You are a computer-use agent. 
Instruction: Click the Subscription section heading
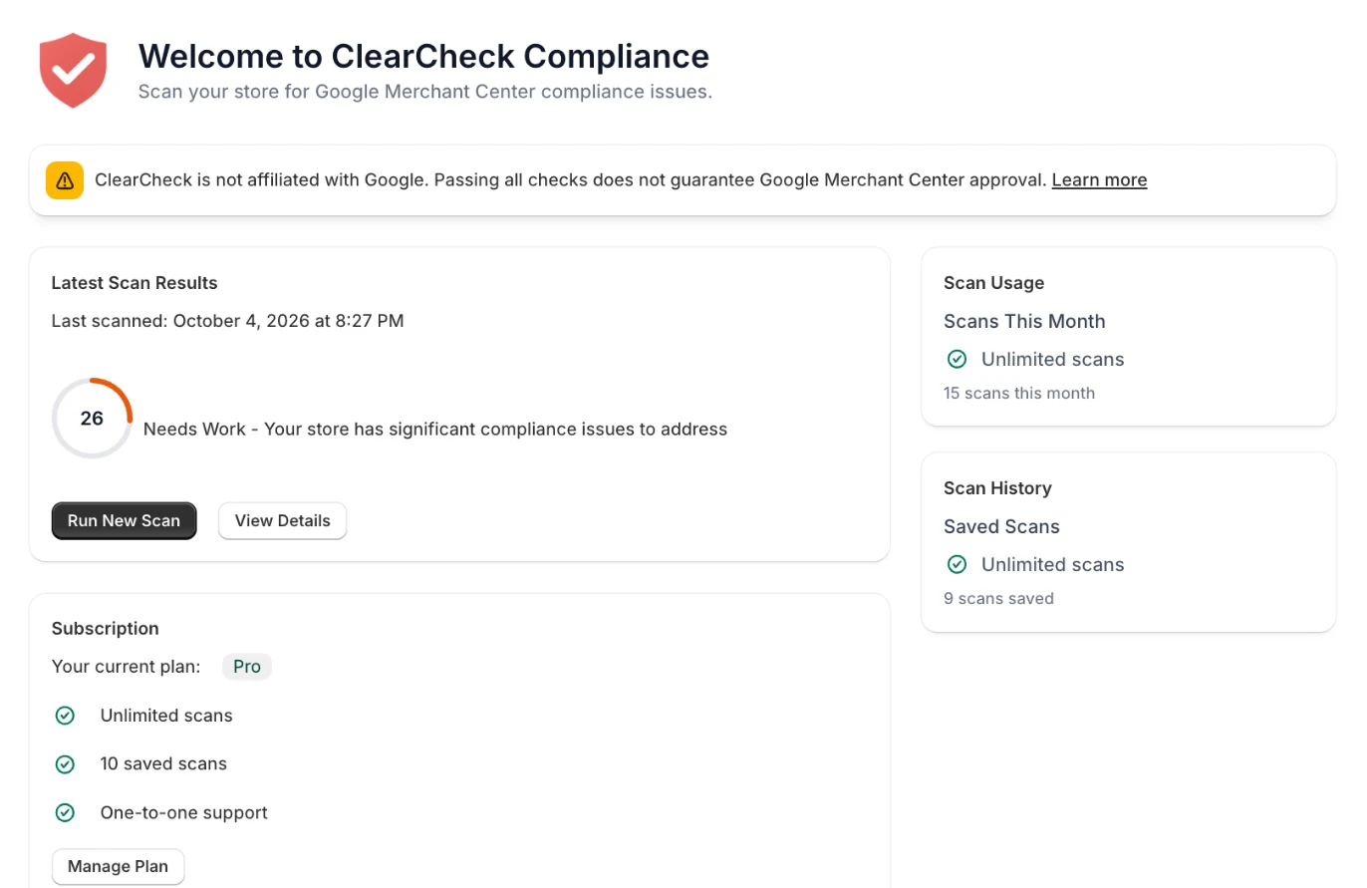pyautogui.click(x=106, y=629)
